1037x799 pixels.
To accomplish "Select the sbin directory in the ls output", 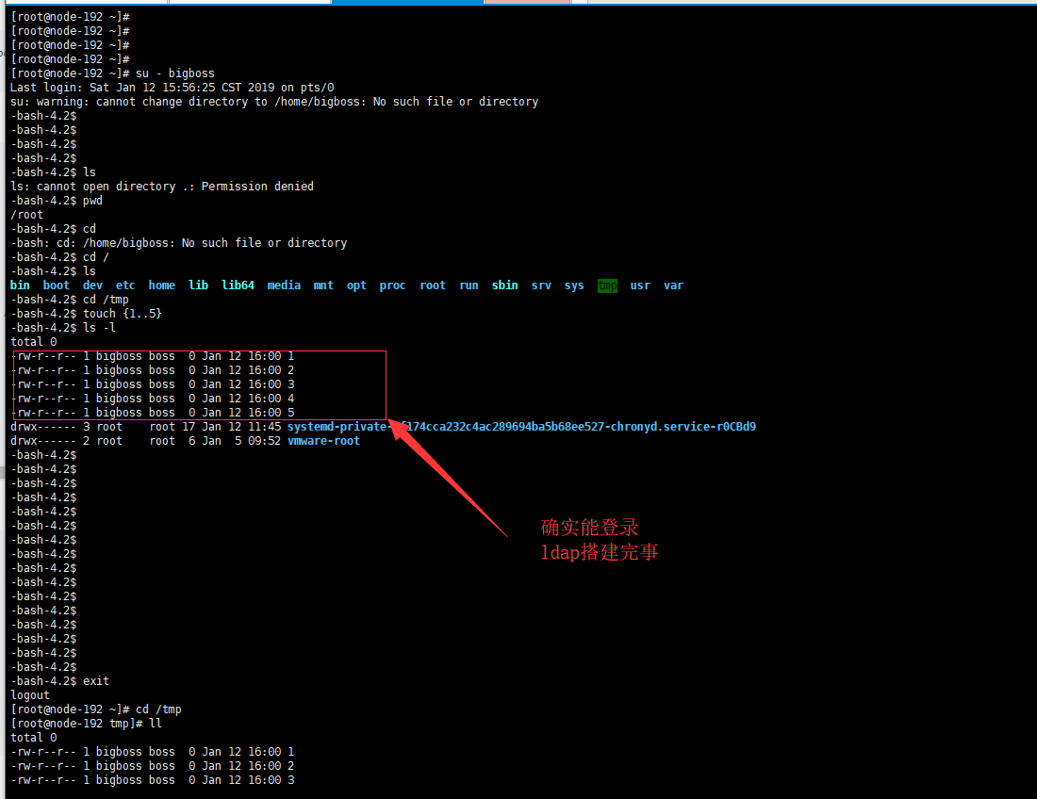I will (x=504, y=285).
